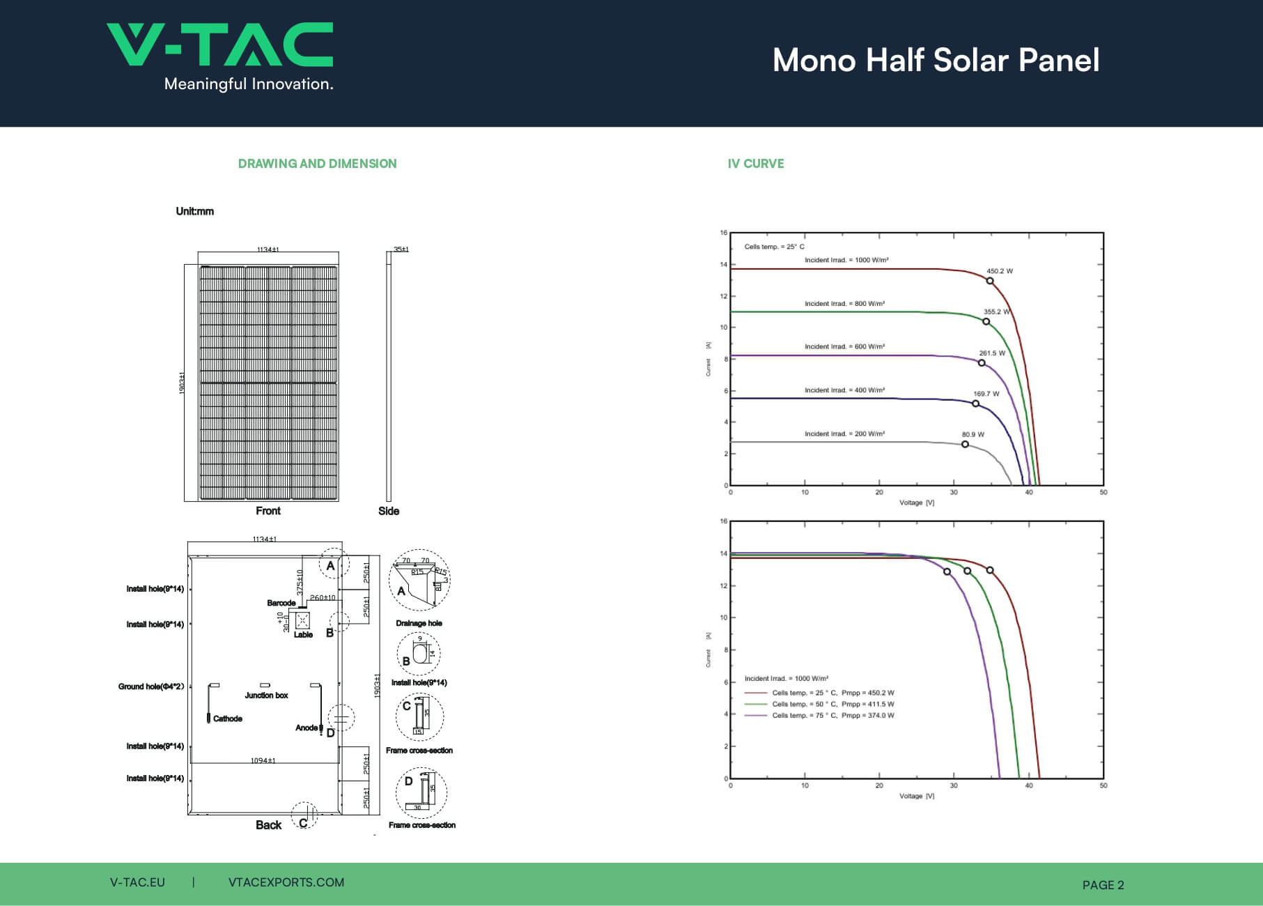Image resolution: width=1263 pixels, height=906 pixels.
Task: Open the VTACEXPORTS.COM footer link
Action: click(x=286, y=882)
